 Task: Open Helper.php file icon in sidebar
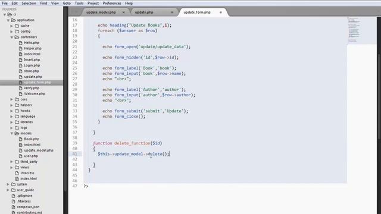[x=21, y=48]
